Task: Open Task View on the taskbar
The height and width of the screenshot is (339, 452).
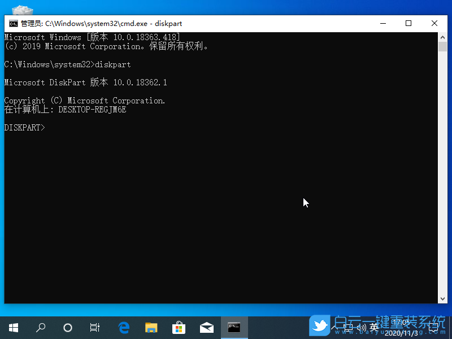Action: 95,327
